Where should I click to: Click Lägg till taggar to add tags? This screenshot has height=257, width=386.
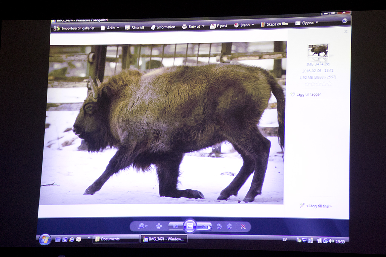pyautogui.click(x=306, y=94)
